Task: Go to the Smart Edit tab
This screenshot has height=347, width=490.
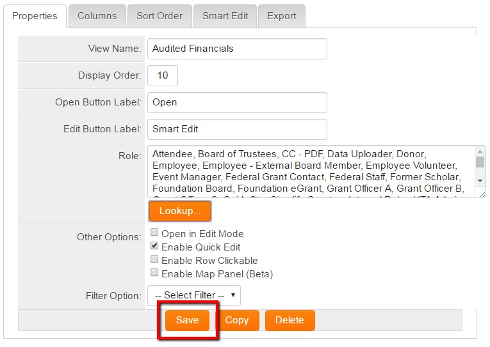Action: point(225,16)
